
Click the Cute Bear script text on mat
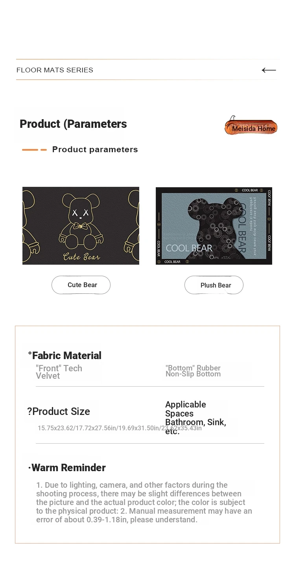[x=82, y=257]
